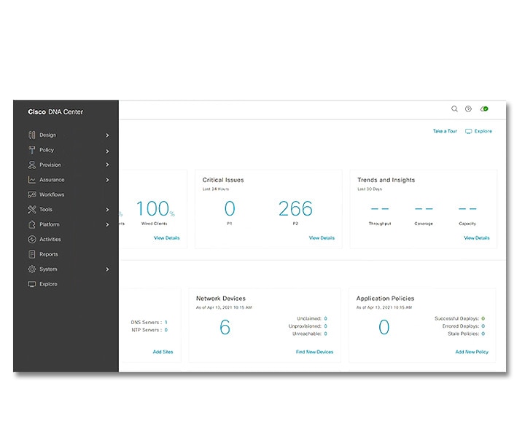Viewport: 525px width, 437px height.
Task: Expand the Tools menu chevron
Action: tap(107, 210)
